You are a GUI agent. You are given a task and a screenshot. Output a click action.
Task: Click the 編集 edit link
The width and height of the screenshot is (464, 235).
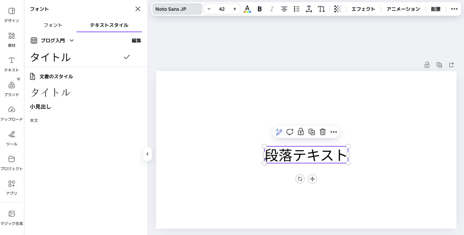pos(136,40)
